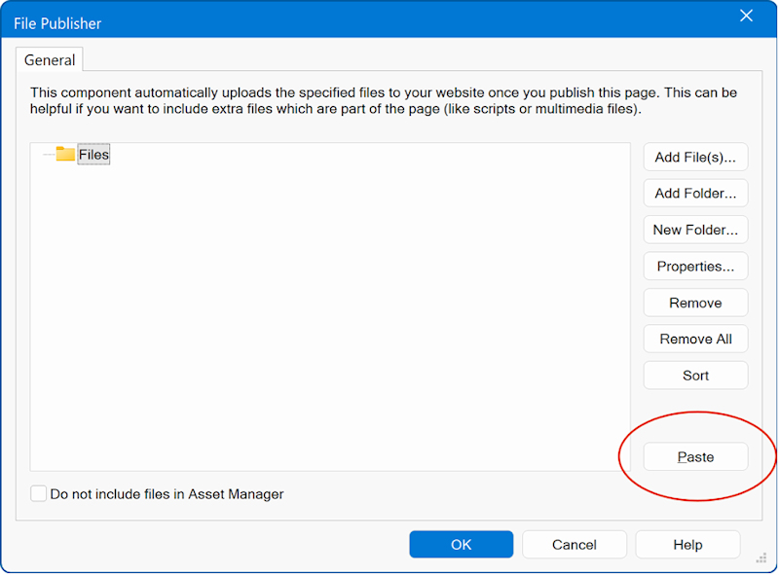Sort the file list
This screenshot has width=779, height=575.
695,376
